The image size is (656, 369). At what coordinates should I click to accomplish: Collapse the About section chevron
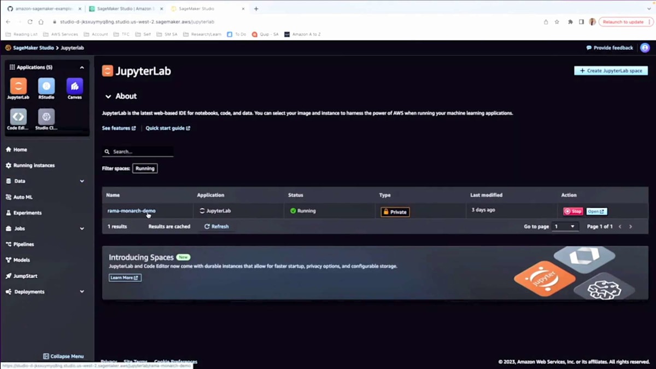point(108,96)
